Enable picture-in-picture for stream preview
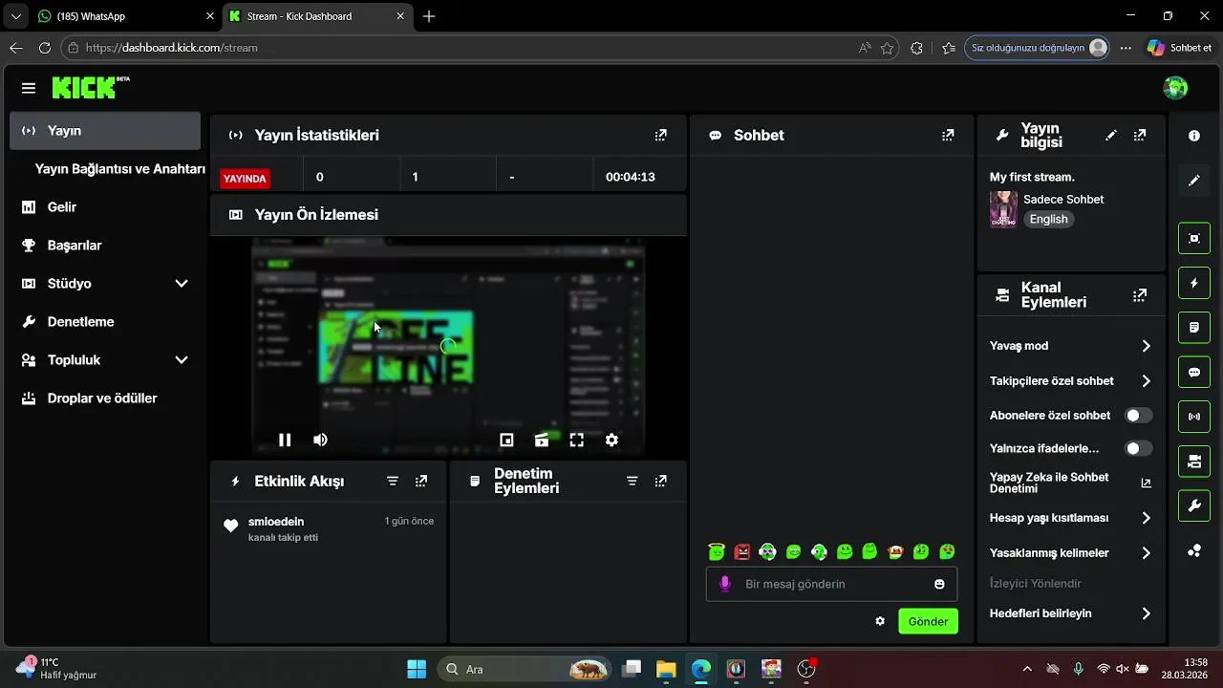 pyautogui.click(x=506, y=440)
